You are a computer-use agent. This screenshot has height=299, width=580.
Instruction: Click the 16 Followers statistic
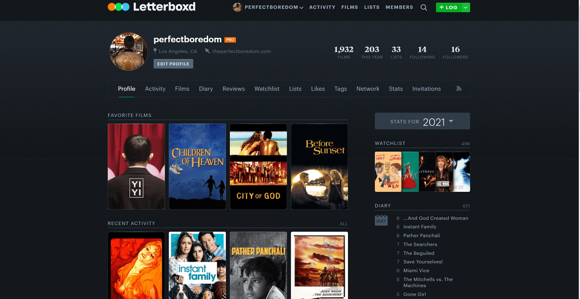(455, 52)
